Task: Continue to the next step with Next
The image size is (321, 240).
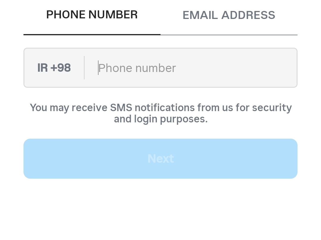Action: coord(160,159)
